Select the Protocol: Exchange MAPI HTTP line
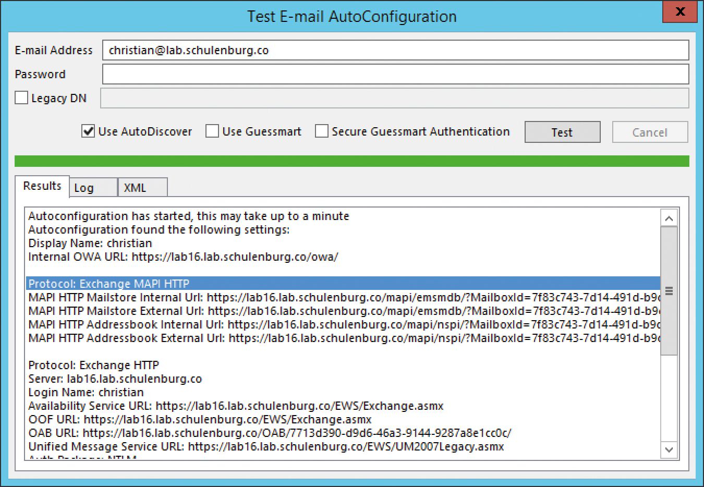Viewport: 704px width, 487px height. (209, 283)
